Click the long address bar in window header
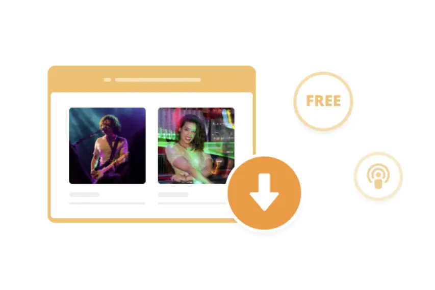The image size is (435, 290). pos(158,80)
